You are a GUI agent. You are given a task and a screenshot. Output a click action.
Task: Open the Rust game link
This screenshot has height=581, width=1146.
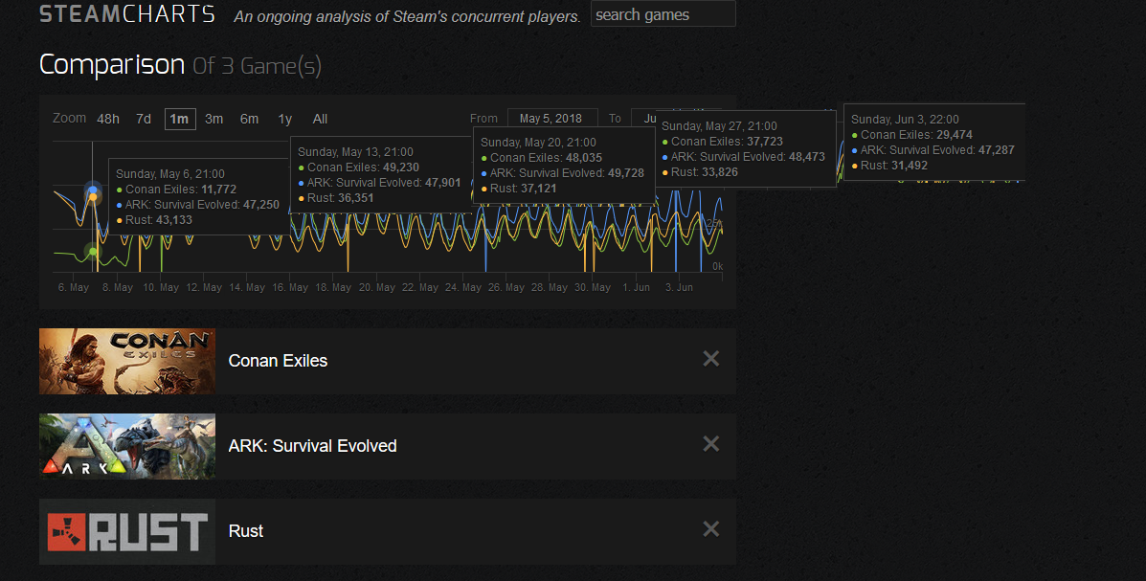pos(245,531)
